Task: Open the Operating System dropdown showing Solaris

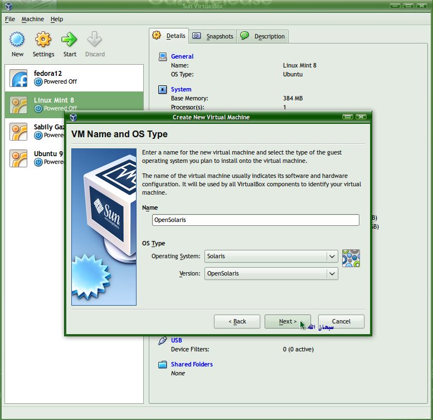Action: (271, 256)
